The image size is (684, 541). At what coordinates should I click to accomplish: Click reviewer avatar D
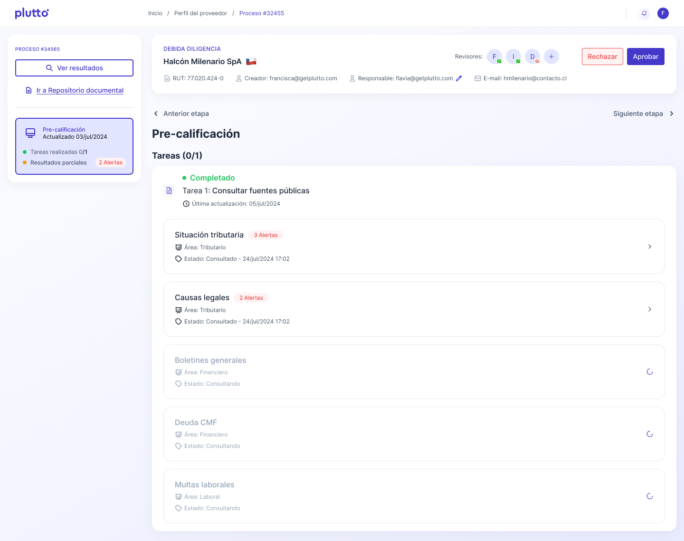coord(532,57)
